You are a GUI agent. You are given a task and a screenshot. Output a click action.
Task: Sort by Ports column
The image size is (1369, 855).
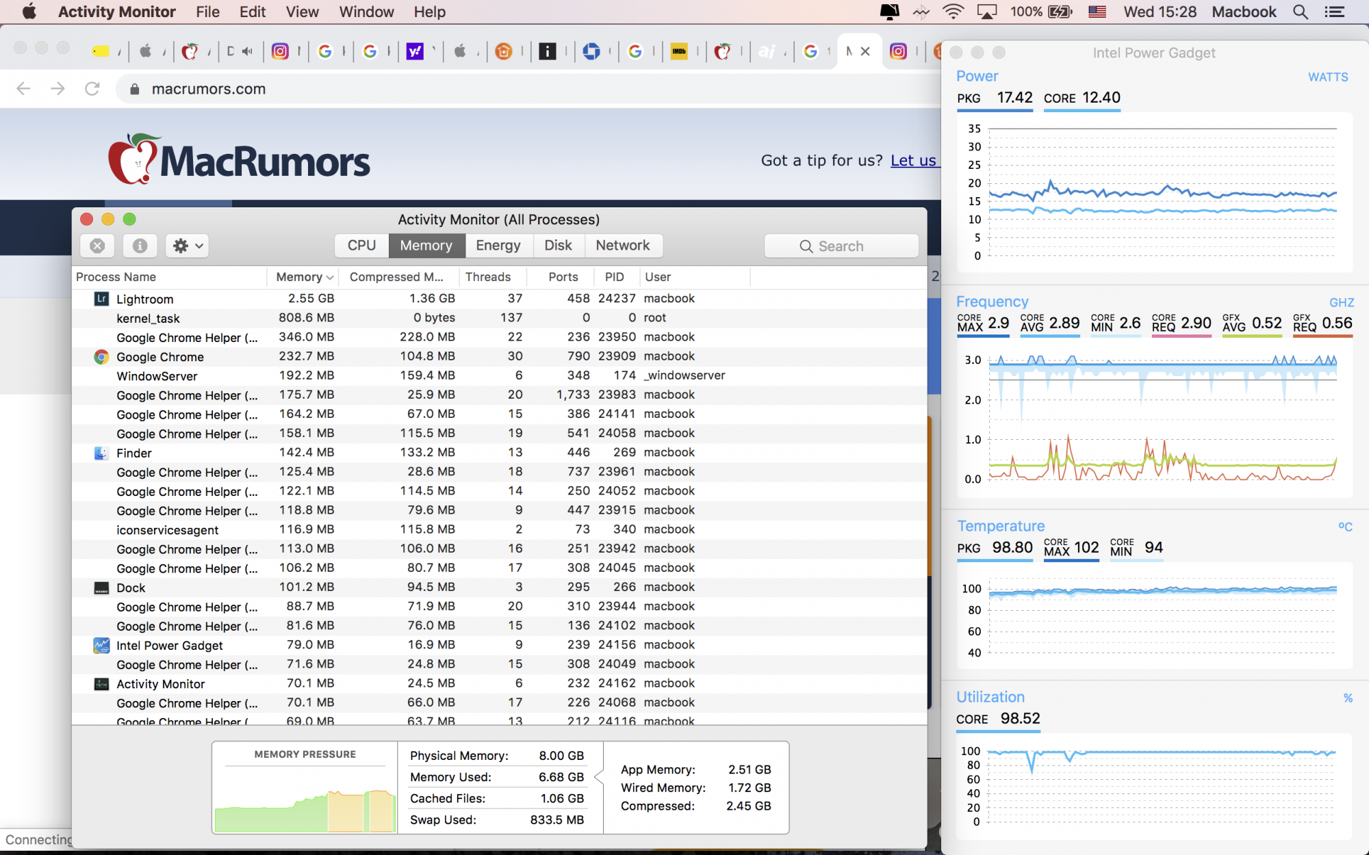(562, 277)
